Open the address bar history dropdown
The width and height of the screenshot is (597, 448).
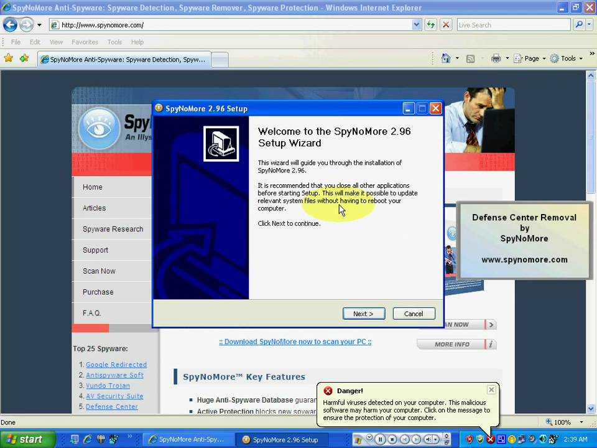[x=417, y=25]
